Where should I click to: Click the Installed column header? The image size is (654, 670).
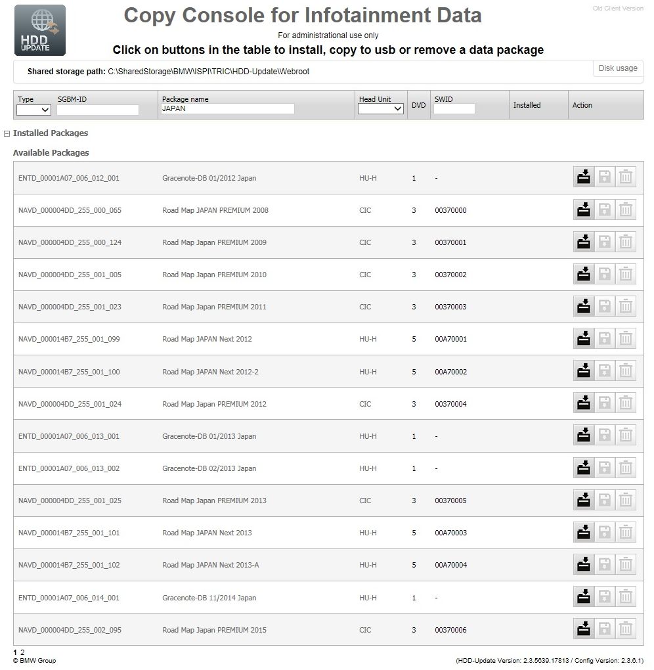pos(527,105)
